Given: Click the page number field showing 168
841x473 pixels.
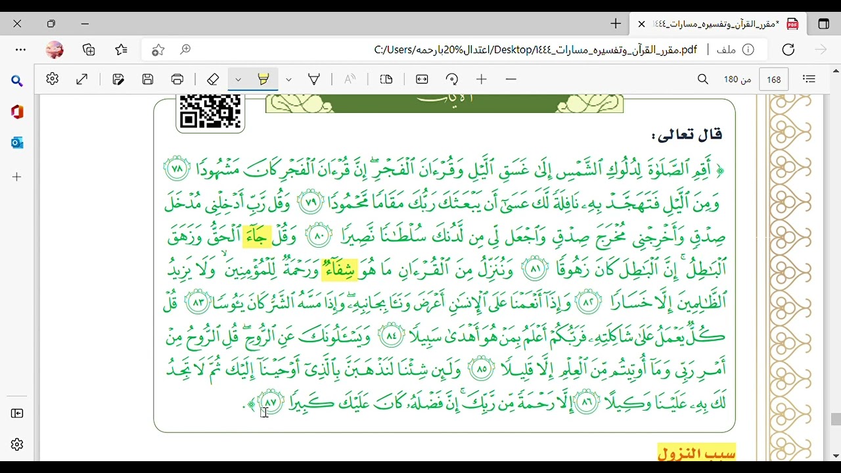Looking at the screenshot, I should [774, 79].
